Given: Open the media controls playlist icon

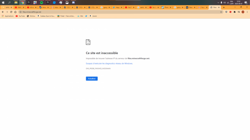Looking at the screenshot, I should [239, 12].
